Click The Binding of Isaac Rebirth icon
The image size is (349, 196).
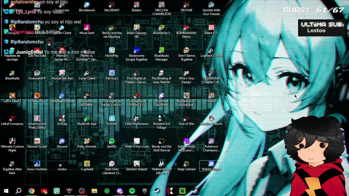162,77
